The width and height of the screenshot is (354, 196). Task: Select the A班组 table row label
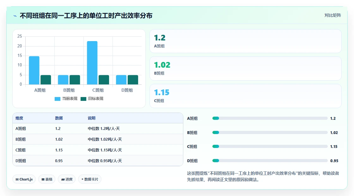click(x=21, y=129)
